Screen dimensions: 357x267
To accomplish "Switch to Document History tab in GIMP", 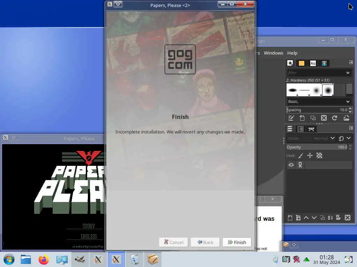I will tap(324, 63).
